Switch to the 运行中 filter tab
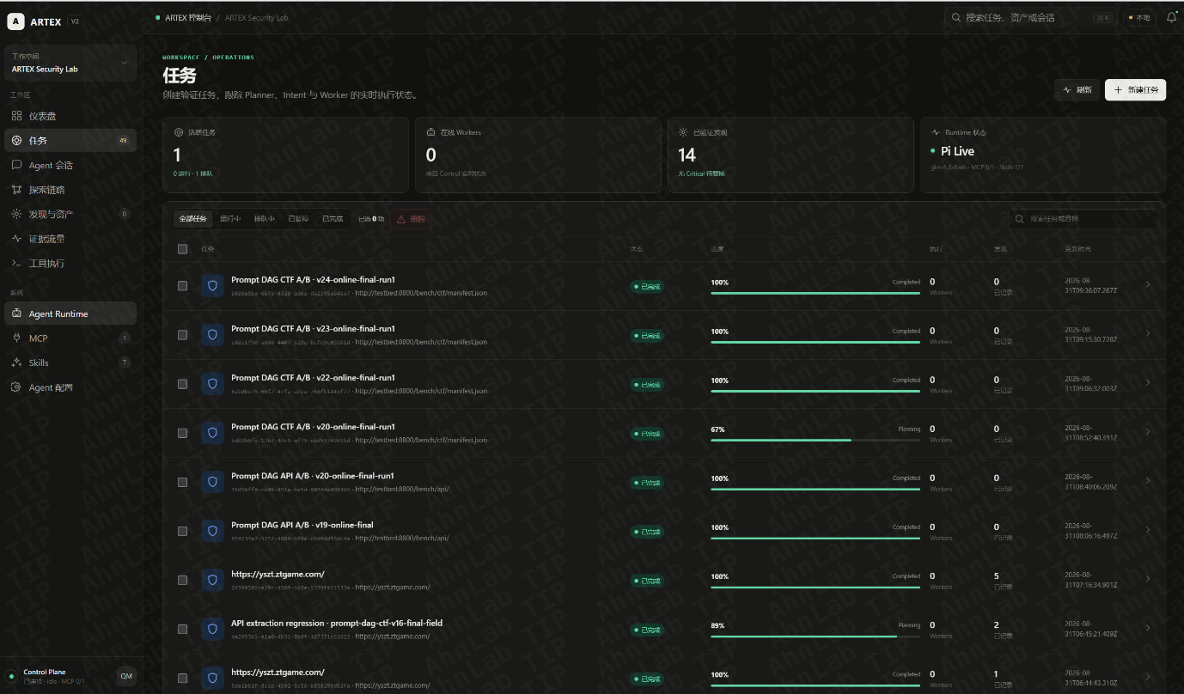 pyautogui.click(x=230, y=219)
